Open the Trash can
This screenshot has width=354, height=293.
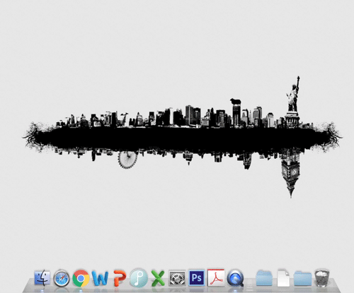tap(322, 278)
